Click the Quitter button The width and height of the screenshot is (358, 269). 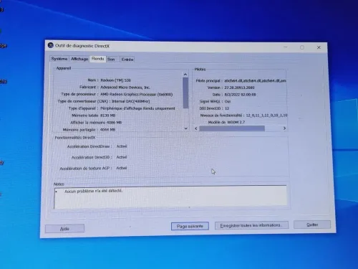[x=312, y=225]
